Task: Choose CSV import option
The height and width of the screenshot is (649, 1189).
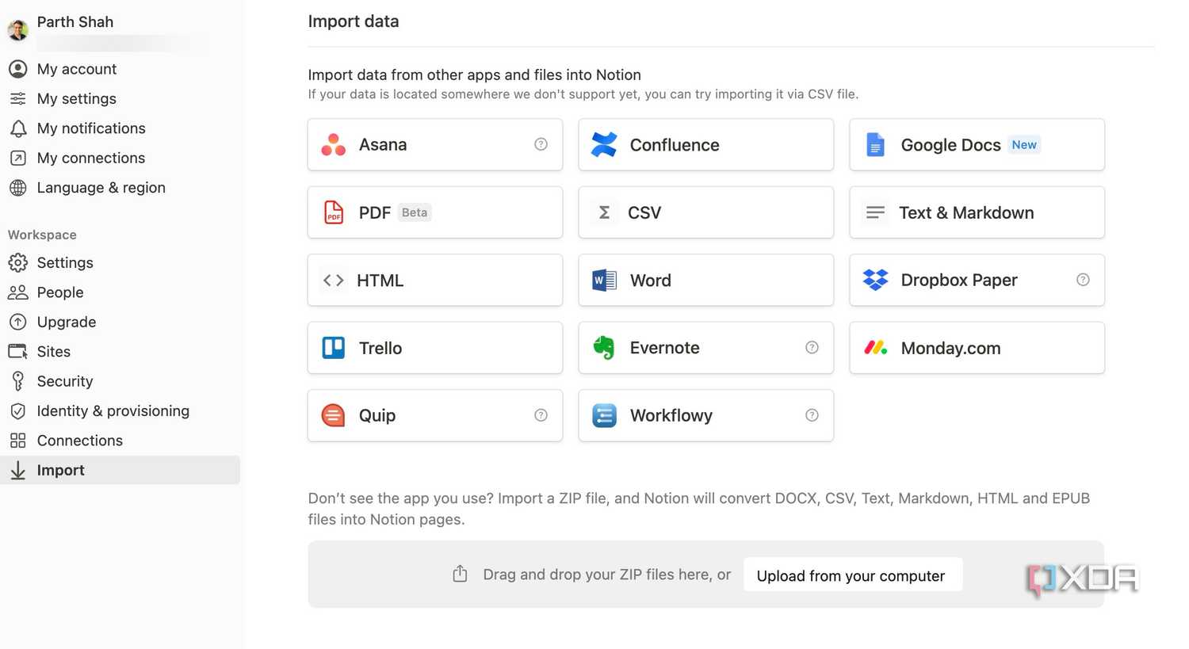Action: coord(706,212)
